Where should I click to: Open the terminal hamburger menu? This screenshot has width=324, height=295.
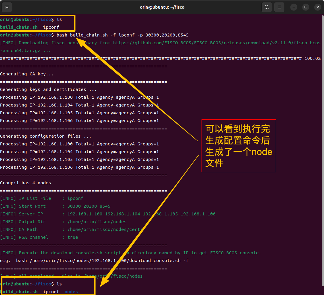click(279, 7)
